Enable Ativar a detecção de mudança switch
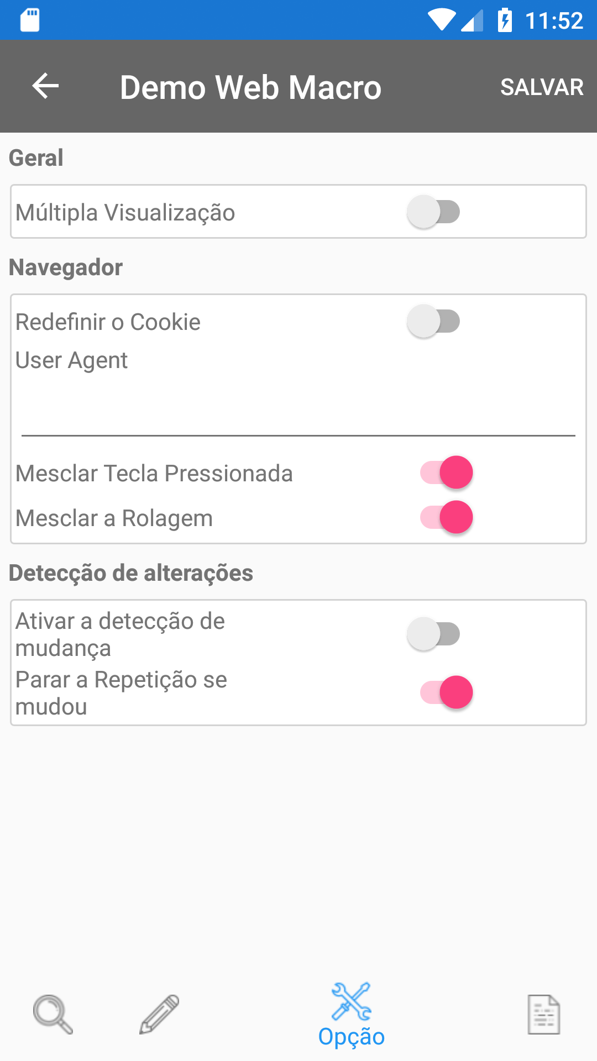The height and width of the screenshot is (1061, 597). 434,634
